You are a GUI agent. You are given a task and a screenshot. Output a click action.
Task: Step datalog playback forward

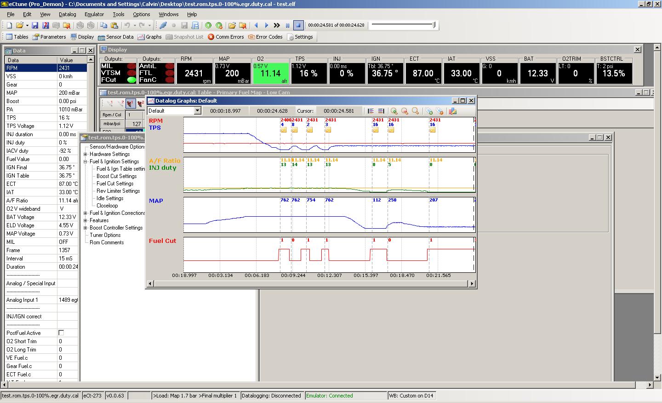266,25
